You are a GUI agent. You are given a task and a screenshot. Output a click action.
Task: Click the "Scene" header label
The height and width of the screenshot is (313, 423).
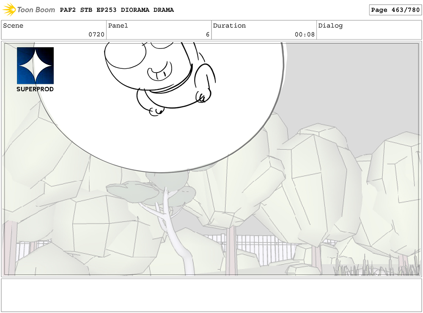13,26
